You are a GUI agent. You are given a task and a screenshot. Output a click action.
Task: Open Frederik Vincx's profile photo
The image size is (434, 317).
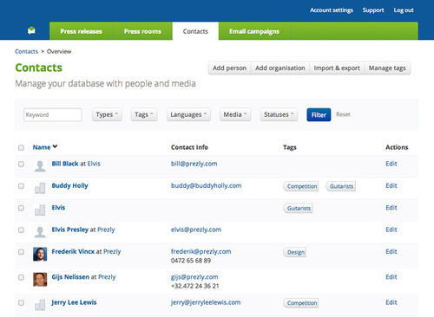point(40,254)
